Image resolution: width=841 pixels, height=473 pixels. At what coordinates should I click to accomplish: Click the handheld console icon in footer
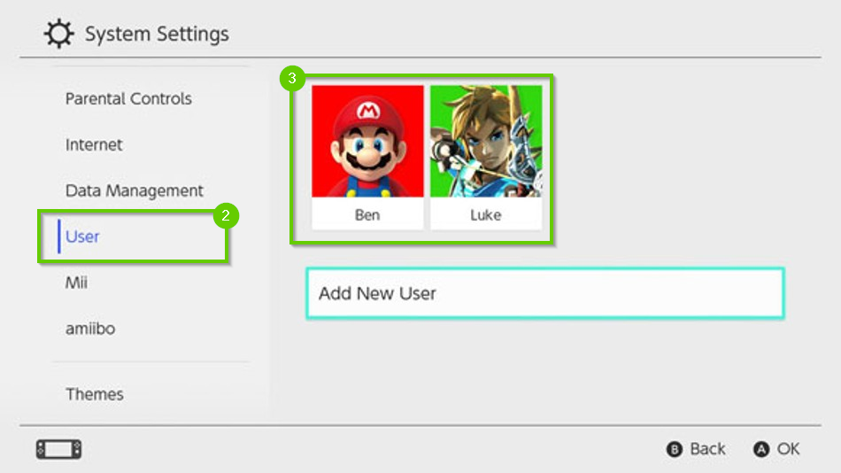(x=58, y=449)
